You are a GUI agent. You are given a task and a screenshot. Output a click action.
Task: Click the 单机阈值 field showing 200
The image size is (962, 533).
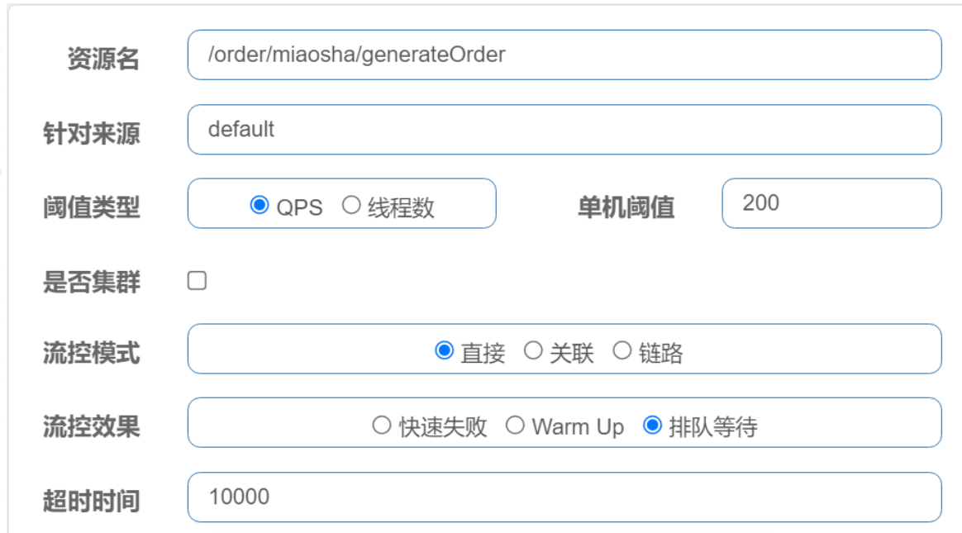(x=832, y=203)
